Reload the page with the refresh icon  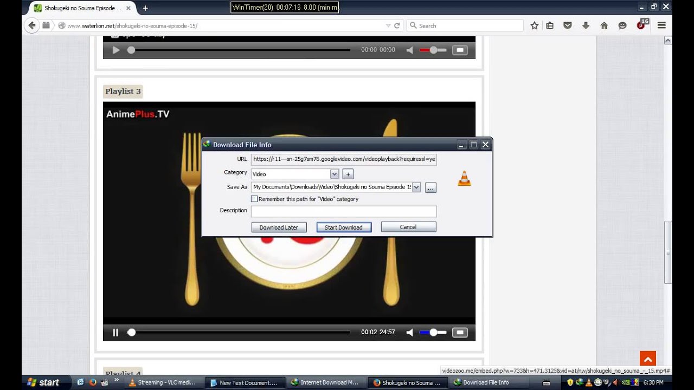pyautogui.click(x=397, y=25)
